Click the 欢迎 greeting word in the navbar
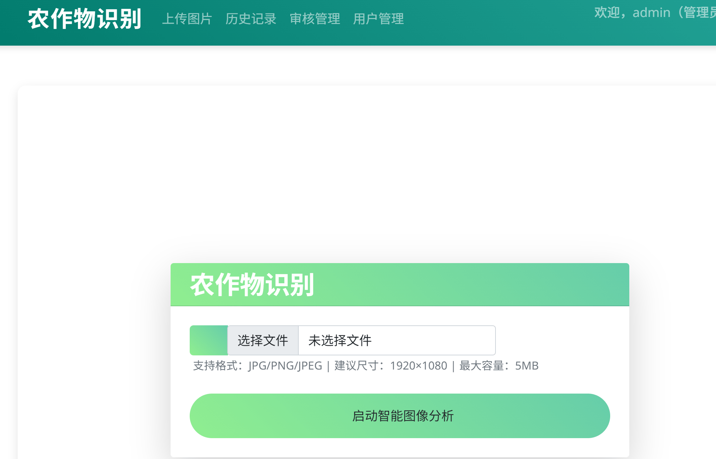Image resolution: width=716 pixels, height=459 pixels. tap(607, 13)
